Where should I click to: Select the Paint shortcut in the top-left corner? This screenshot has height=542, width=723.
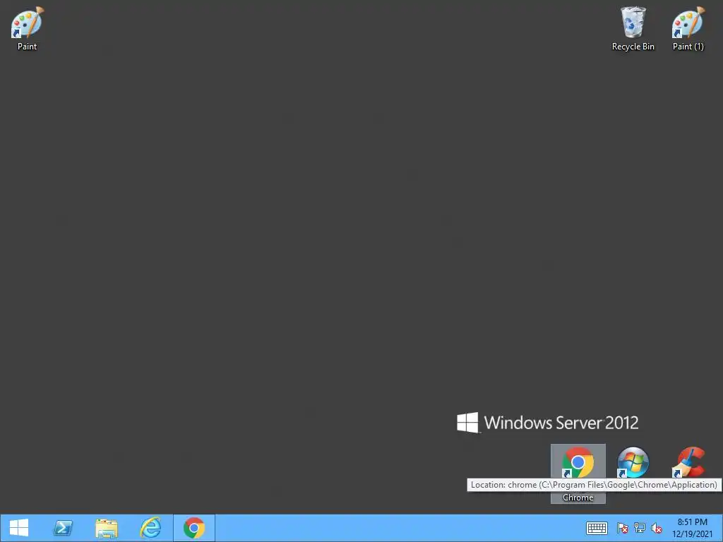pyautogui.click(x=28, y=28)
